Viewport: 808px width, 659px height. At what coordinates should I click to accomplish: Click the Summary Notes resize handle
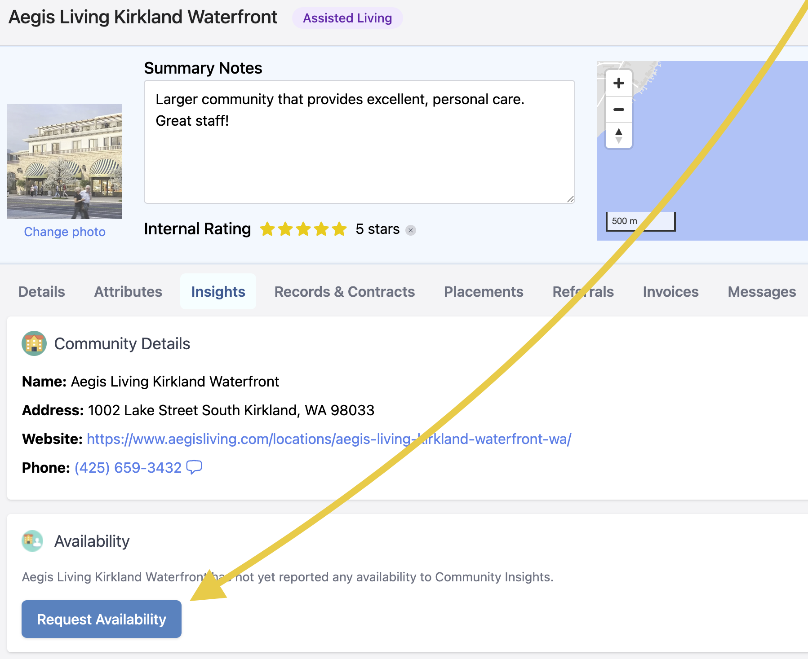pos(570,199)
